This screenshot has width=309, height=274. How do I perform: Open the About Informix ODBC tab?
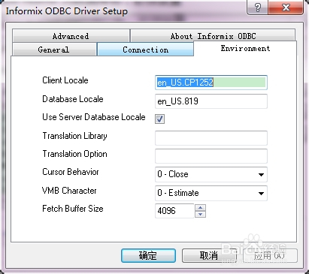coord(213,36)
